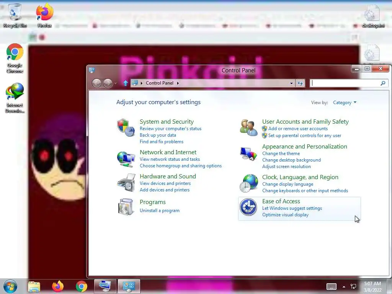
Task: Click Set up parental controls for any user
Action: pos(304,136)
